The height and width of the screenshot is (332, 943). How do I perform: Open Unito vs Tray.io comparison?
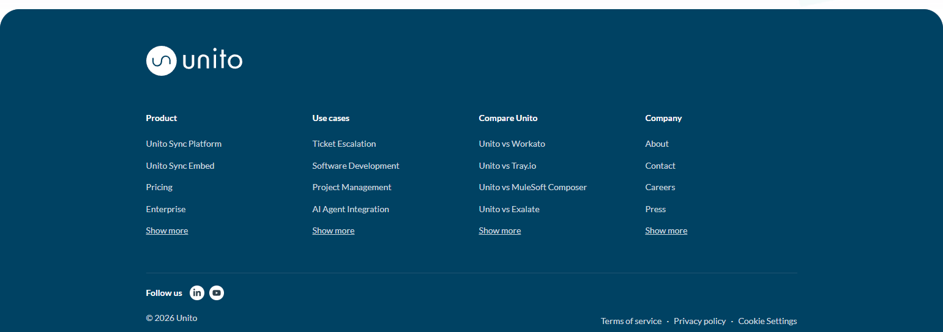click(x=507, y=166)
